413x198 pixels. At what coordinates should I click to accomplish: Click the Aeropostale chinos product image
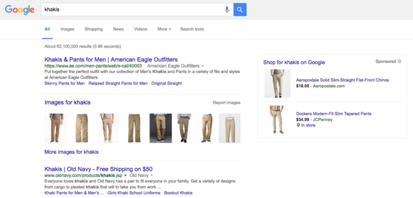coord(277,84)
